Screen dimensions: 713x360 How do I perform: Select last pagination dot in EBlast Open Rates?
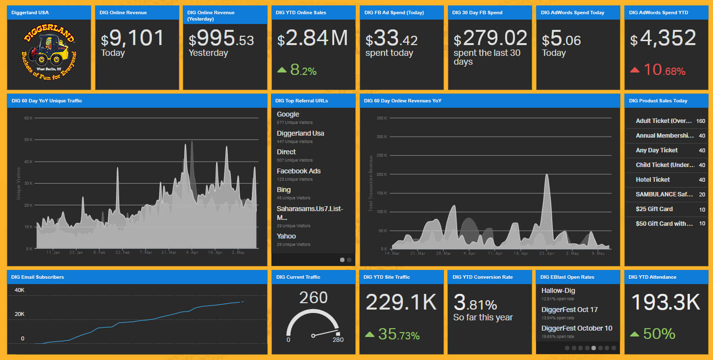(x=614, y=348)
